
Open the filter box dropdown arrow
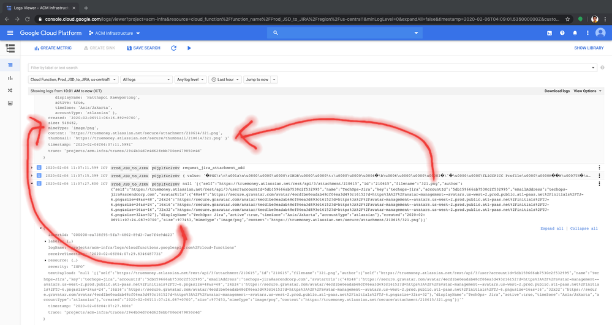tap(593, 68)
